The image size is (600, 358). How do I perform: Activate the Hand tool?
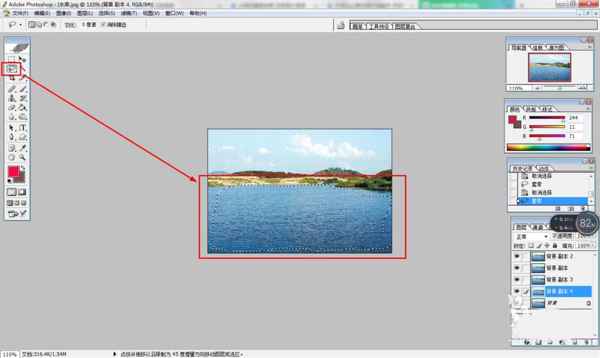11,157
